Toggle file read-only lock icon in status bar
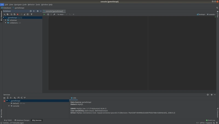The image size is (219, 124). [214, 123]
